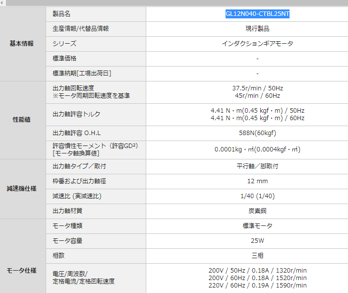
Task: Select the モータ仕様 section header
Action: (x=22, y=271)
